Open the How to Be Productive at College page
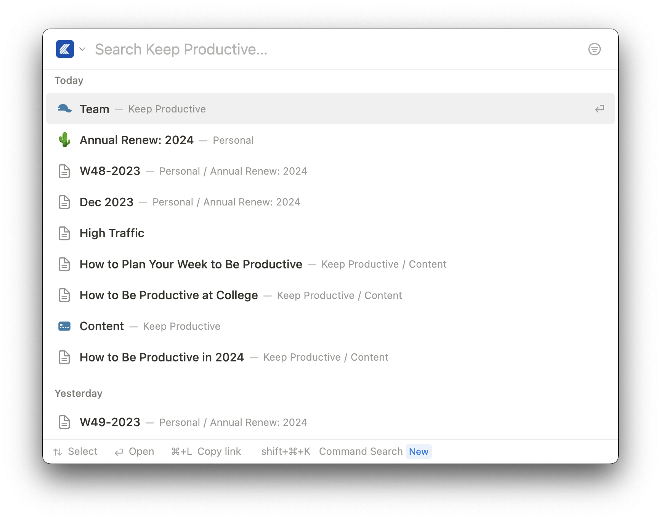 click(168, 295)
